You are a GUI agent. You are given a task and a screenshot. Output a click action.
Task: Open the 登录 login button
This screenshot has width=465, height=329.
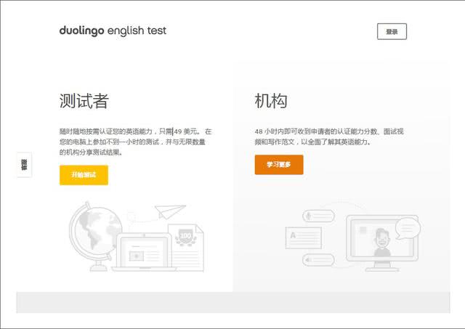pyautogui.click(x=392, y=31)
